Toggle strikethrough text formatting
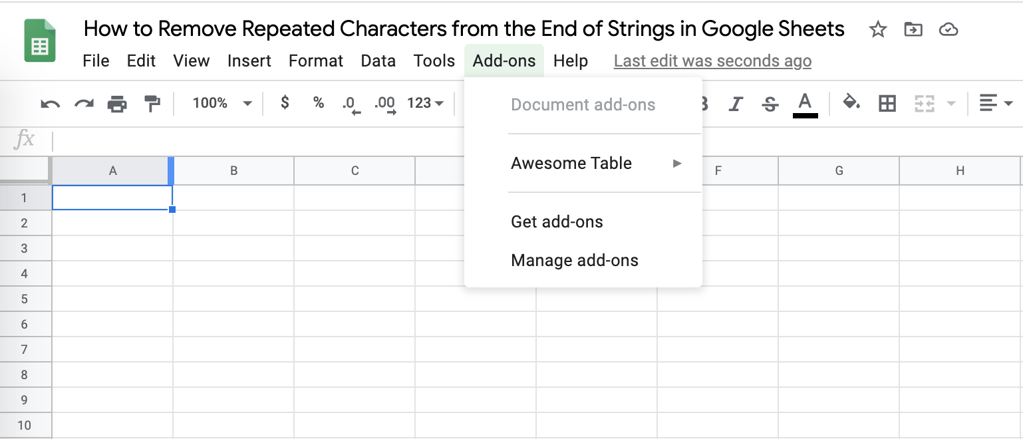The width and height of the screenshot is (1023, 439). tap(770, 104)
